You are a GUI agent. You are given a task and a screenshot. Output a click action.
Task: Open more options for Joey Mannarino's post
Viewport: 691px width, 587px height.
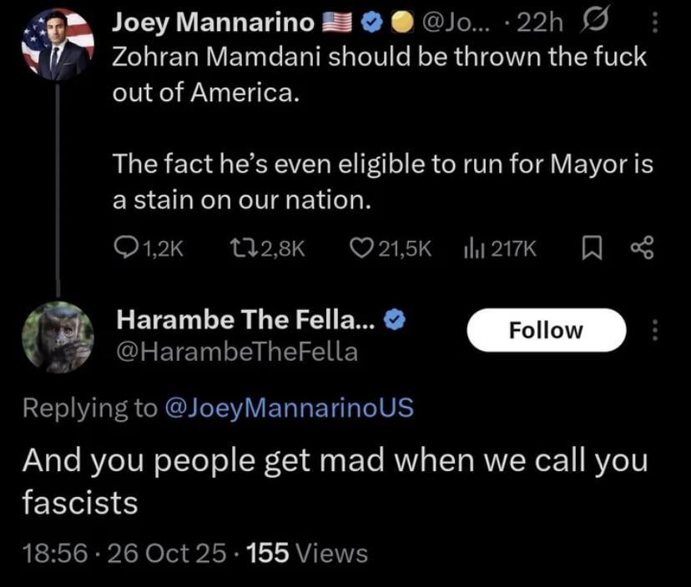coord(654,25)
